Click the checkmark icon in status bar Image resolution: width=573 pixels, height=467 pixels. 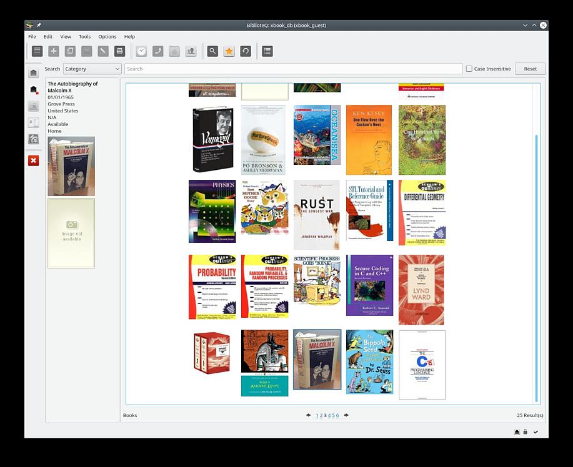click(536, 432)
